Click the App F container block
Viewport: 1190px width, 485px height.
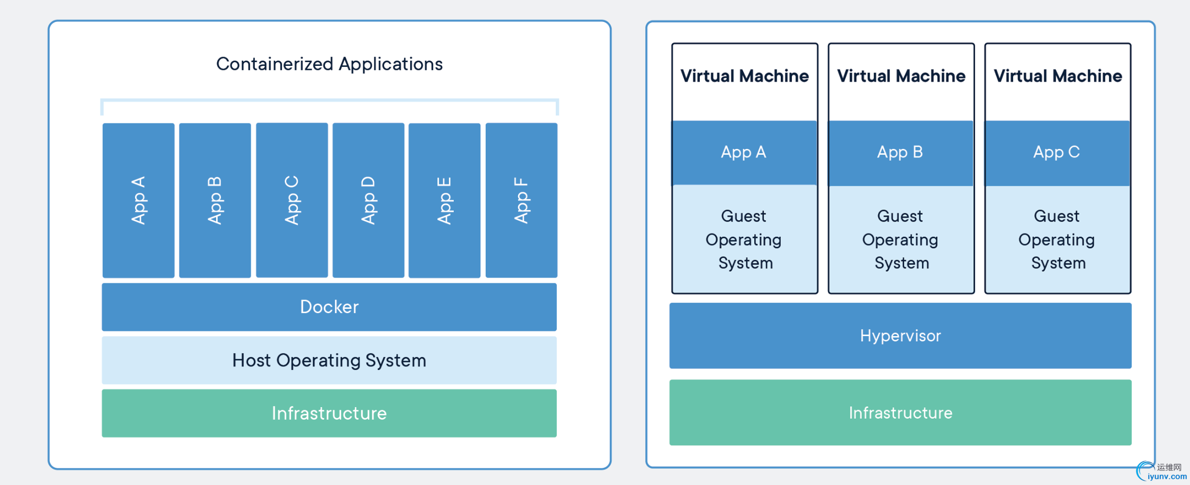(521, 200)
